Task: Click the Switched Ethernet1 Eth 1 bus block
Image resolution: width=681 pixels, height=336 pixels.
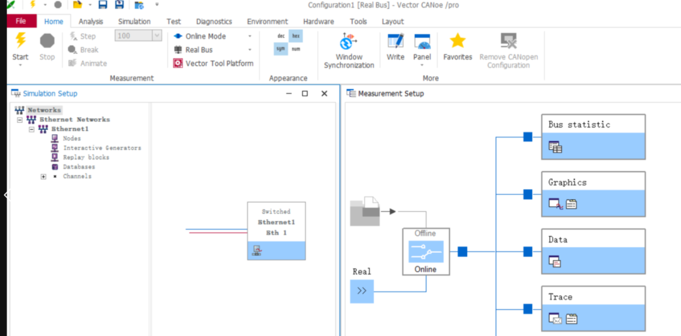Action: [276, 231]
